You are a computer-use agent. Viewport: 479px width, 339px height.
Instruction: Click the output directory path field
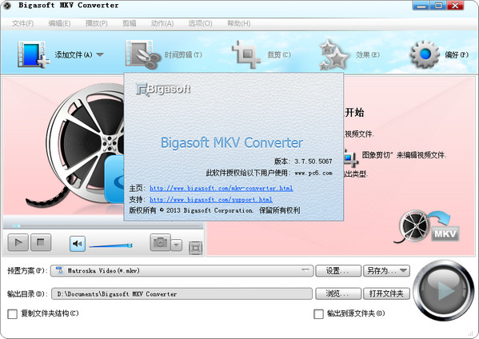(182, 293)
